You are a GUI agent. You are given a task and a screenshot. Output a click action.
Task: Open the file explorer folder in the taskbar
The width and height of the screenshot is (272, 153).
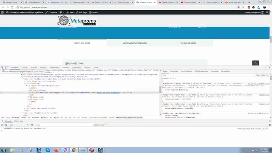[x=12, y=150]
